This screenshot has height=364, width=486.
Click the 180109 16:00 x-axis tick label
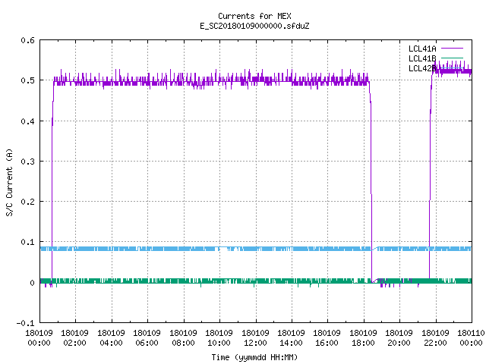327,338
